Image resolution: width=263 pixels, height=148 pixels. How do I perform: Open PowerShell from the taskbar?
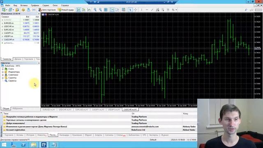[x=24, y=145]
